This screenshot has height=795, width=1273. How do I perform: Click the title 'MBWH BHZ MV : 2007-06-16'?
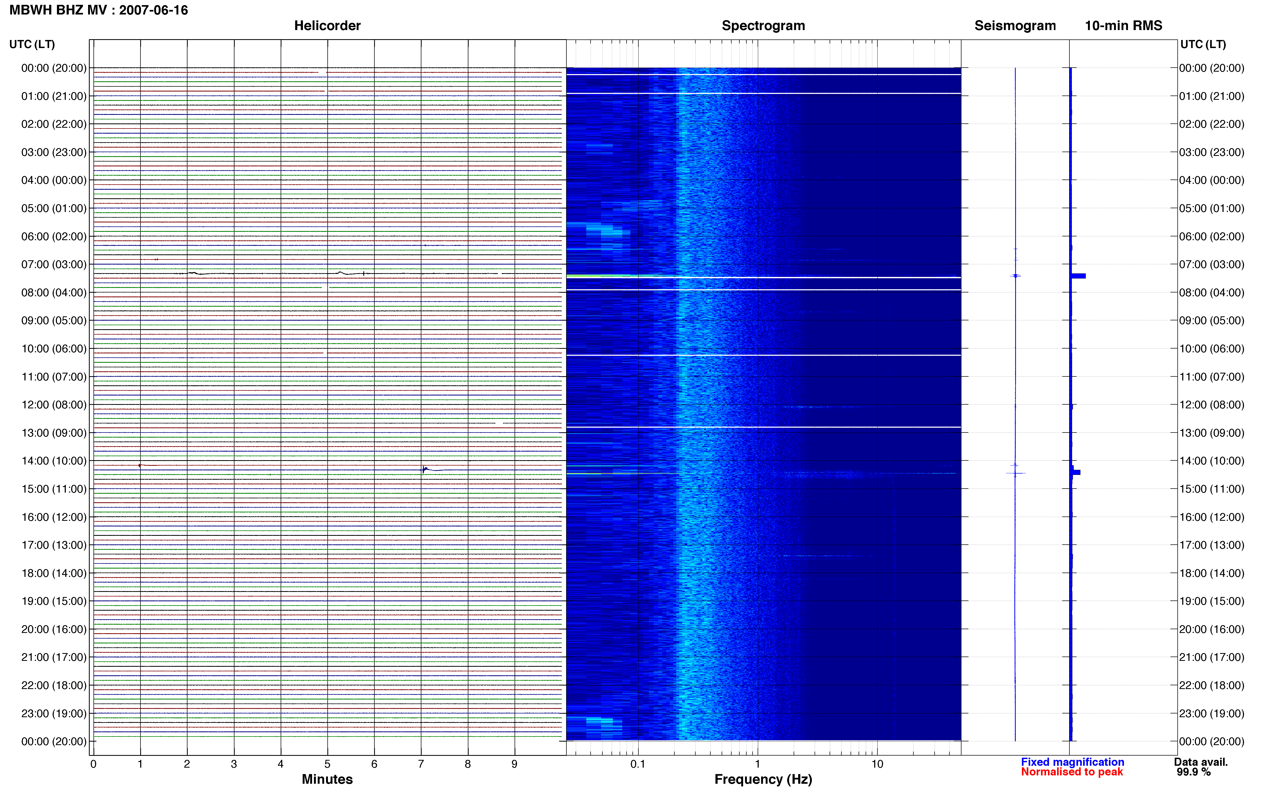point(98,10)
